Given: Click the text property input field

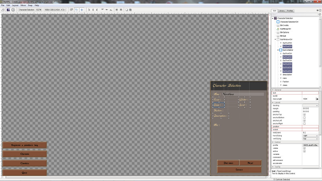Looking at the screenshot, I should point(310,93).
